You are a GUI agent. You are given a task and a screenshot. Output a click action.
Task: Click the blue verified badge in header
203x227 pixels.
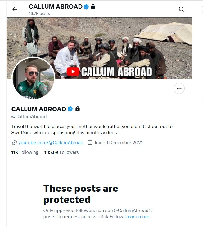coord(87,7)
